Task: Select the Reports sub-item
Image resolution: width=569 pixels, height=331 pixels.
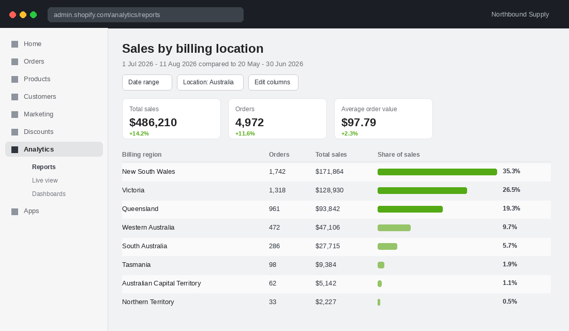Action: click(x=44, y=167)
